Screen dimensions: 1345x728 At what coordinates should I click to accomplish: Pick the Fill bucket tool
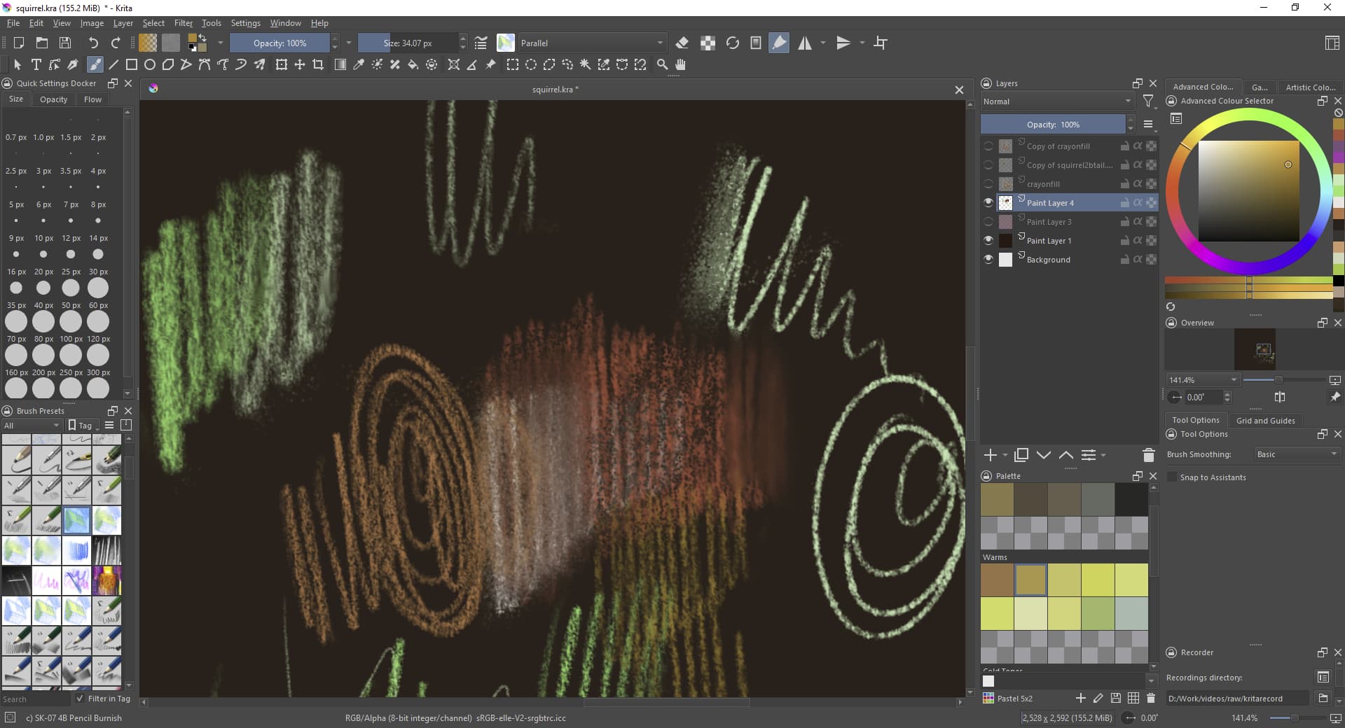[x=413, y=64]
